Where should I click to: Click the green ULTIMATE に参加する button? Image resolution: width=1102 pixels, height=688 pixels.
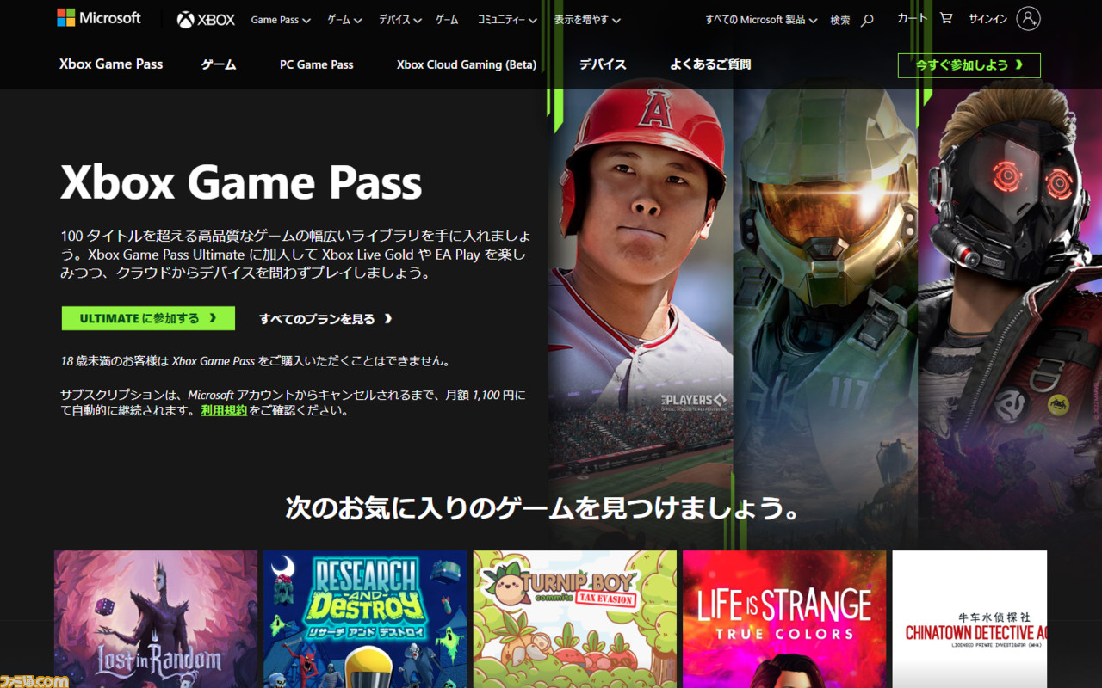[148, 318]
